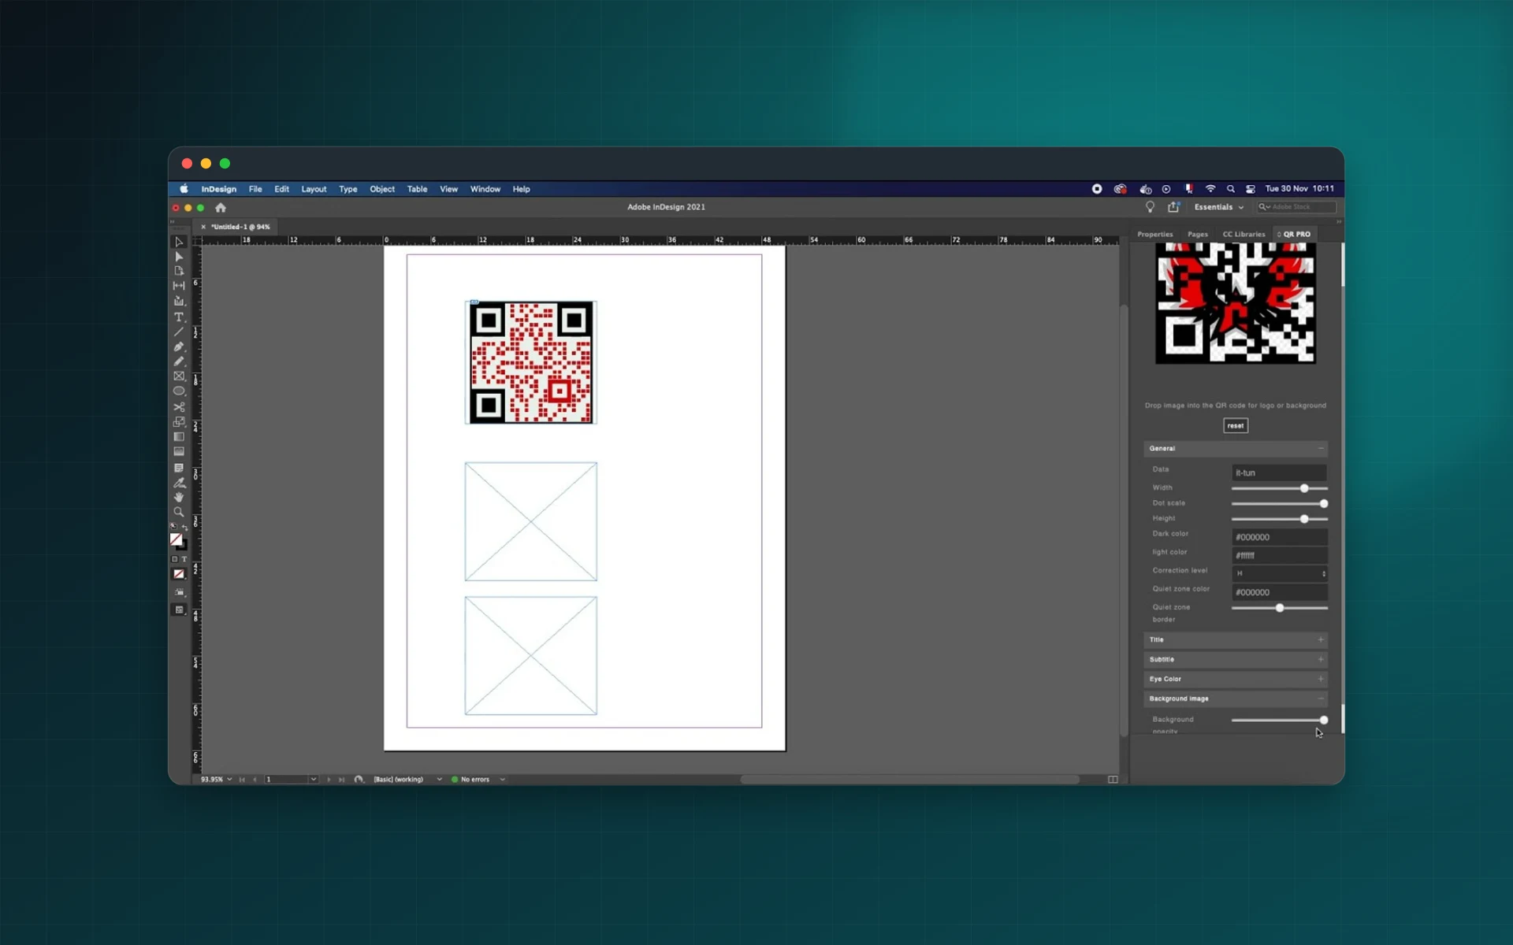The width and height of the screenshot is (1513, 945).
Task: Select the Zoom tool
Action: (x=179, y=513)
